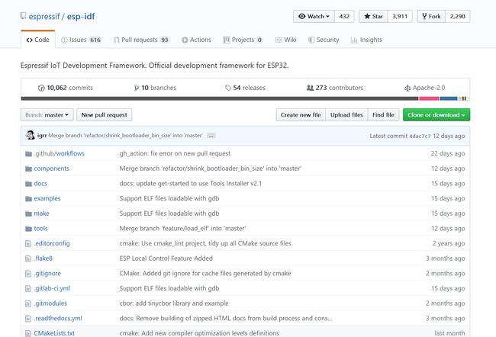
Task: Open the latest commit hash 4dac7c7
Action: coord(420,136)
